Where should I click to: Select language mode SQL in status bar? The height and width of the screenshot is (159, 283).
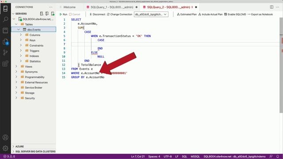point(184,156)
